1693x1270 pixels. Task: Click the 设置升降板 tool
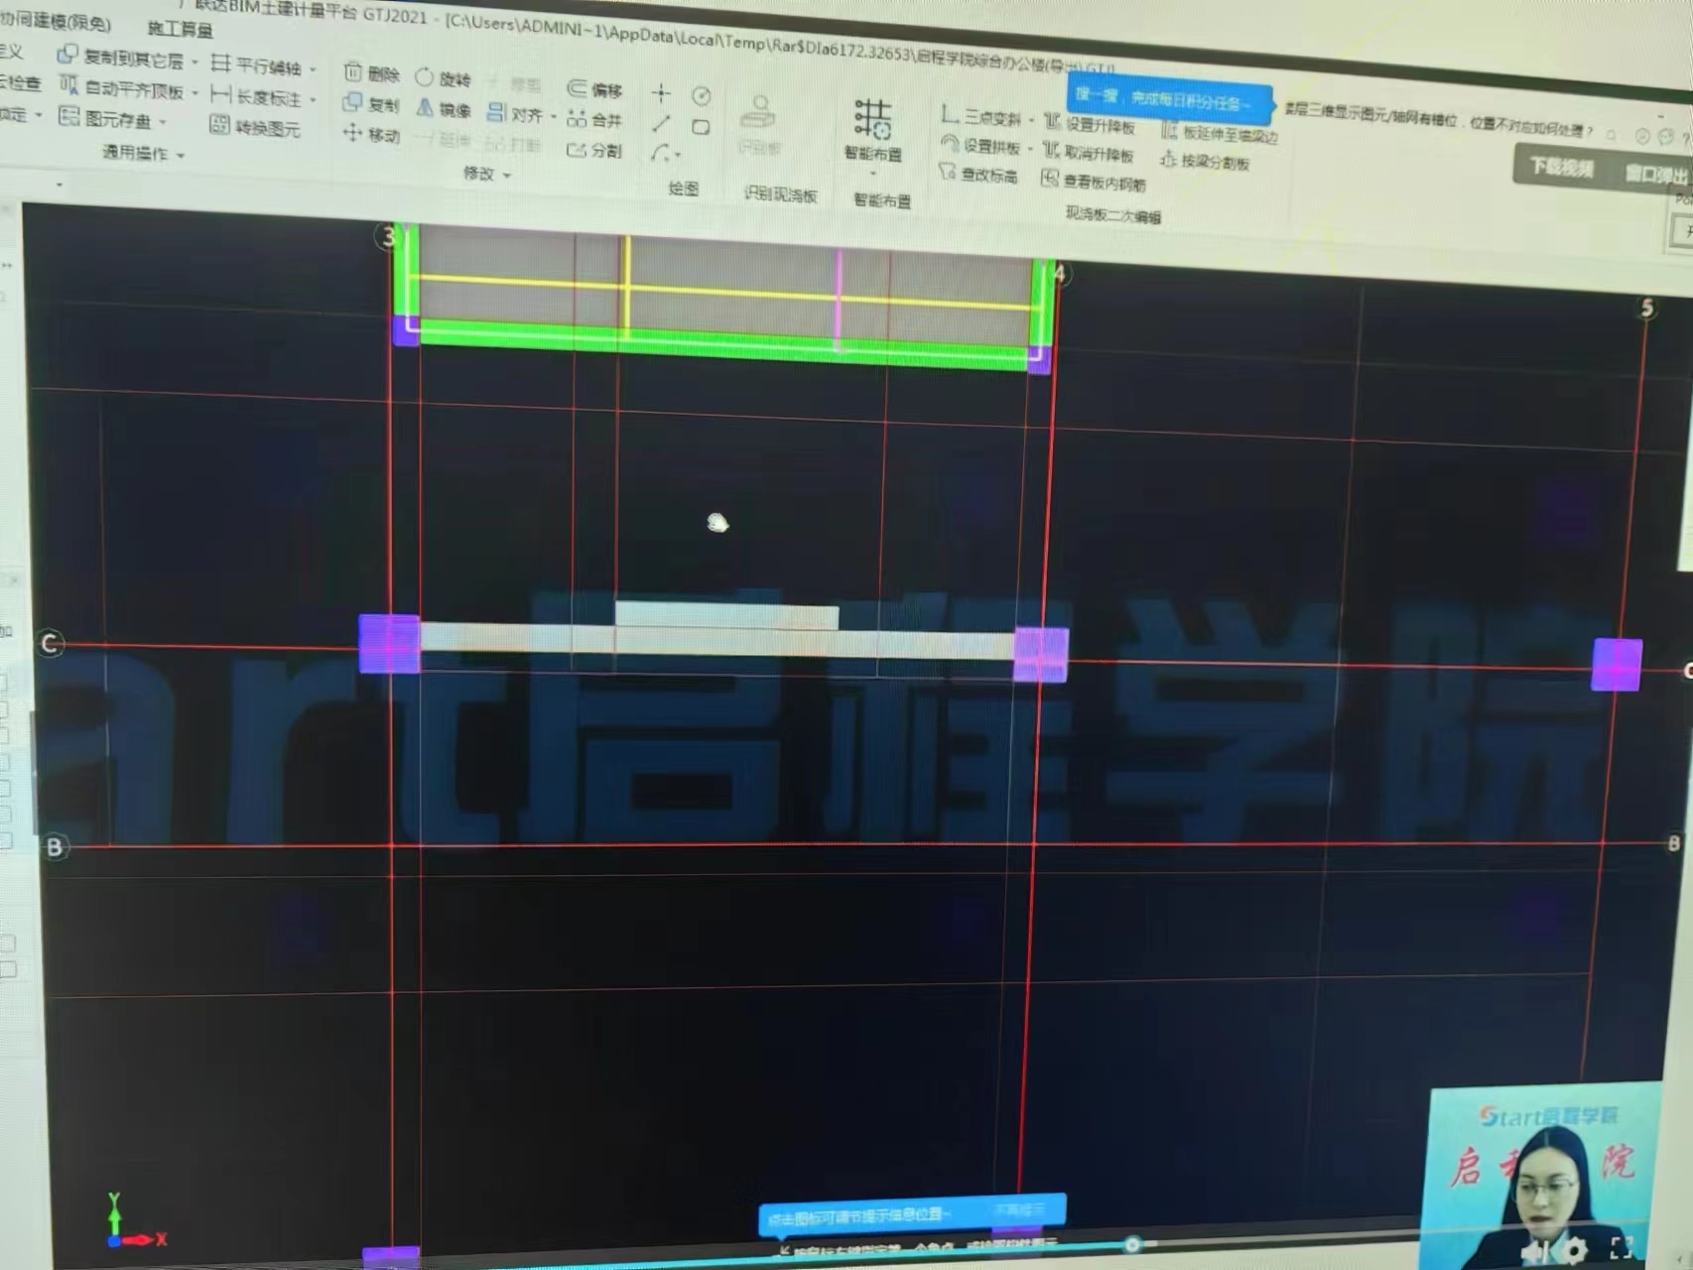tap(1090, 124)
